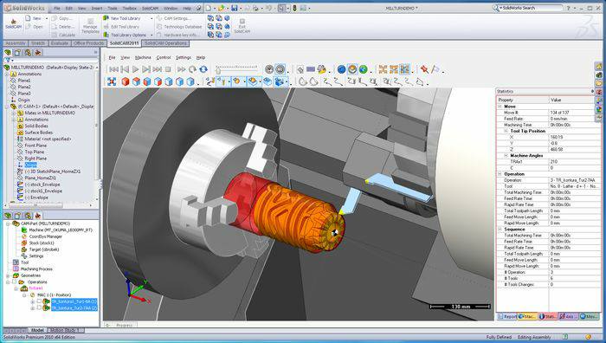Open the Machine menu in simulator

(143, 57)
